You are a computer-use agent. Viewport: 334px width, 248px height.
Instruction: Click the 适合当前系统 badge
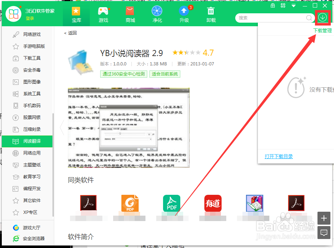[x=164, y=74]
